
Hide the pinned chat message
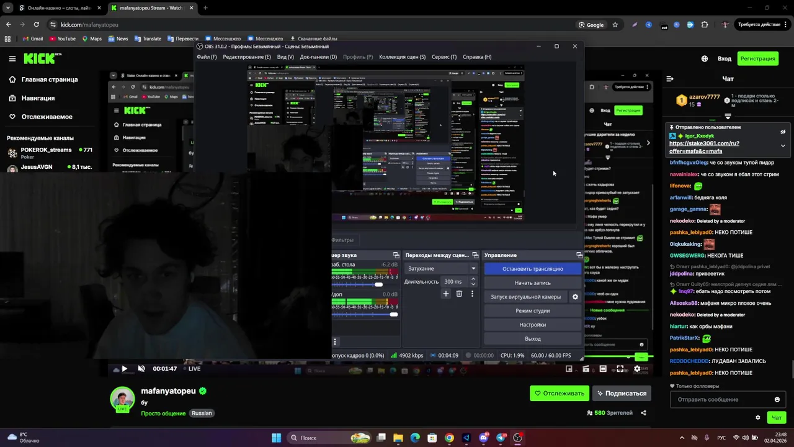point(783,132)
